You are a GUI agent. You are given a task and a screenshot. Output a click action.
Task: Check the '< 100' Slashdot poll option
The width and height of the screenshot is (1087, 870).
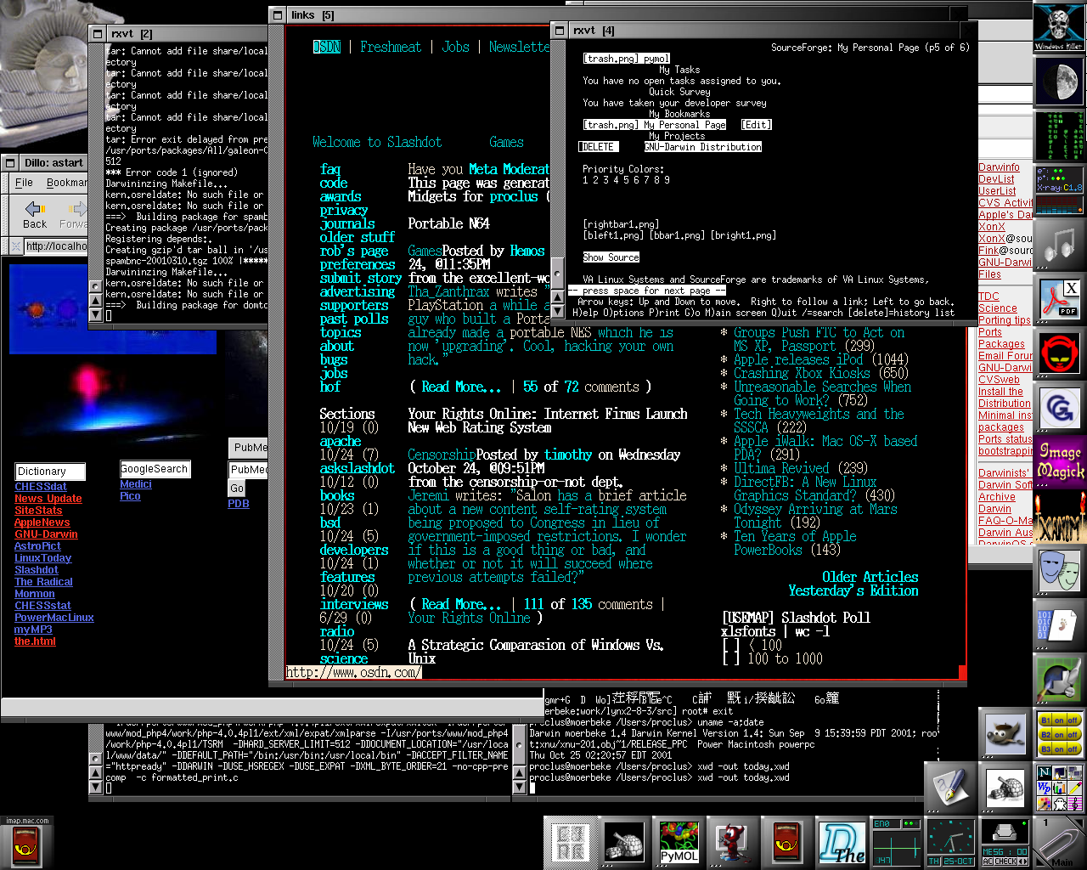click(x=730, y=645)
